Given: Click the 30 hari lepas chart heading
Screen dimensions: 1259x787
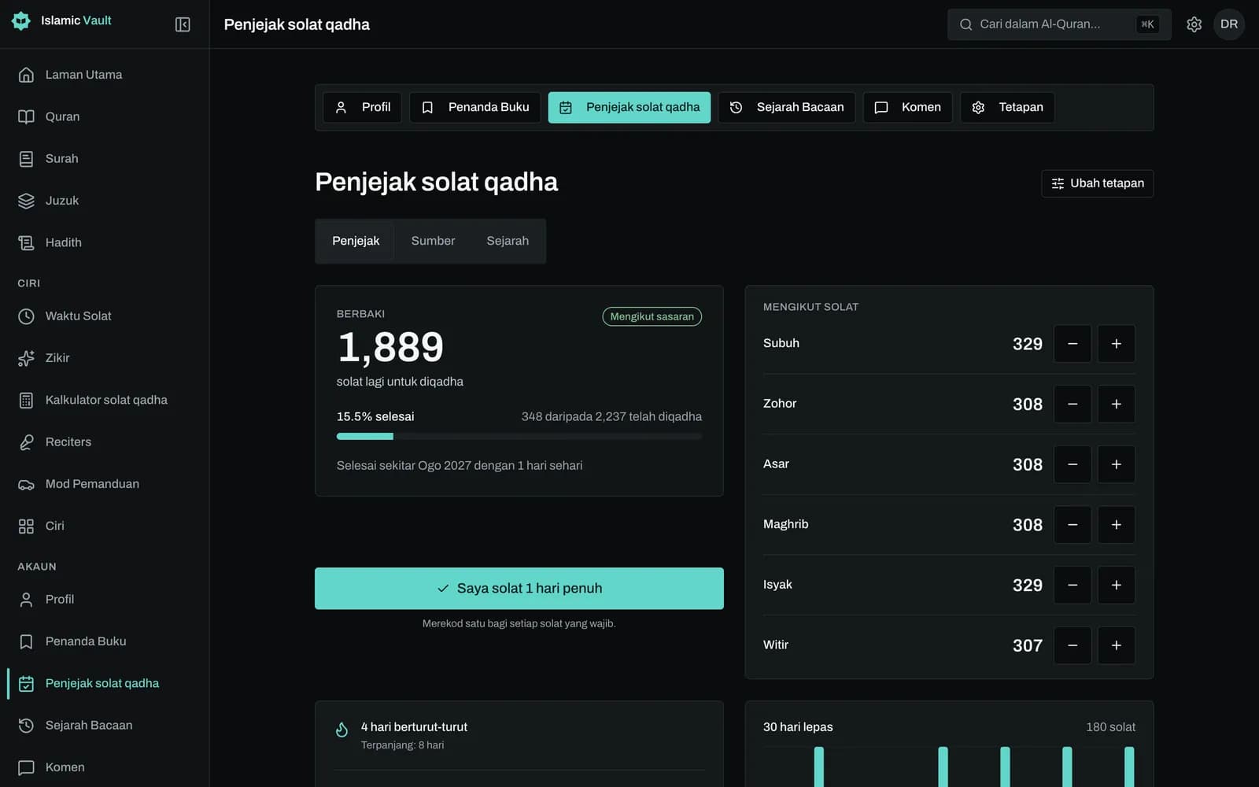Looking at the screenshot, I should tap(798, 727).
